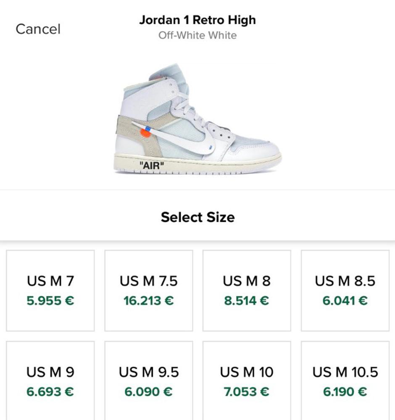Viewport: 395px width, 420px height.
Task: Click the Jordan 1 Retro High title
Action: click(x=197, y=20)
